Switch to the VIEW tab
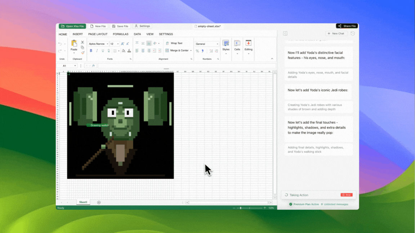Screen dimensions: 415x233 pyautogui.click(x=150, y=34)
